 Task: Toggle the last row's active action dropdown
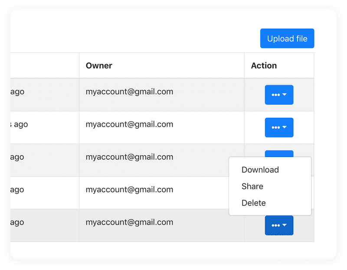(279, 225)
